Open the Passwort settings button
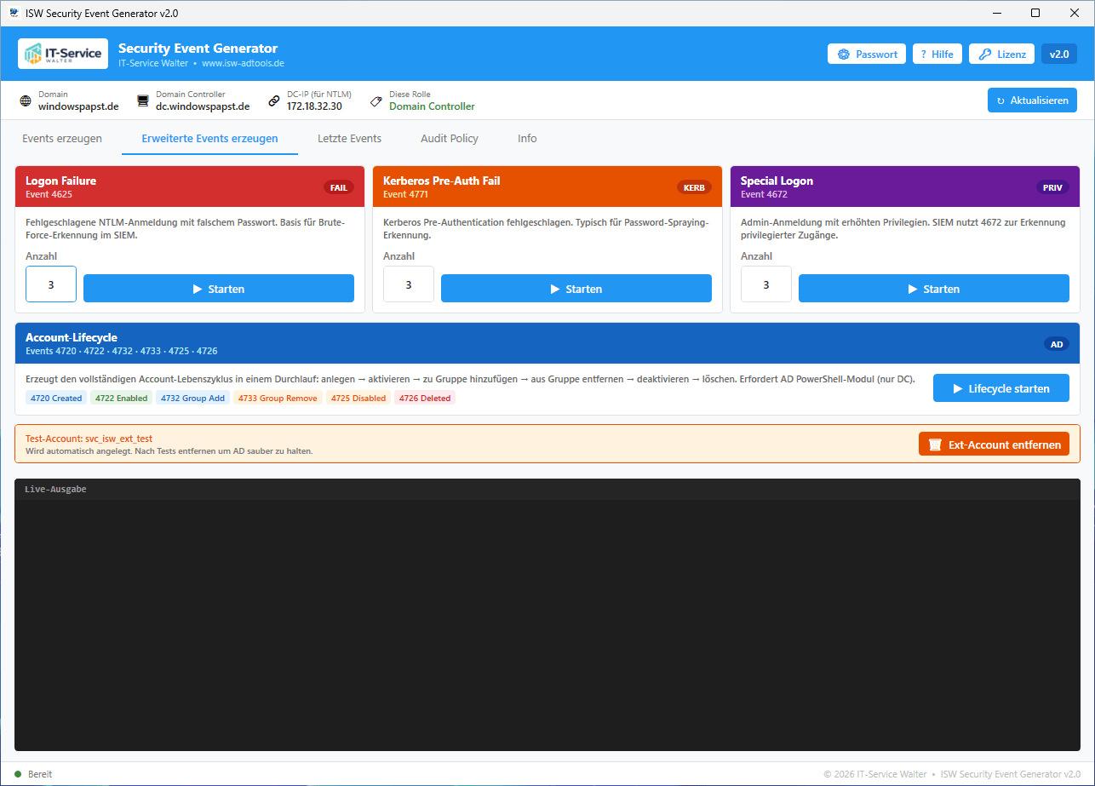This screenshot has height=786, width=1095. point(867,54)
